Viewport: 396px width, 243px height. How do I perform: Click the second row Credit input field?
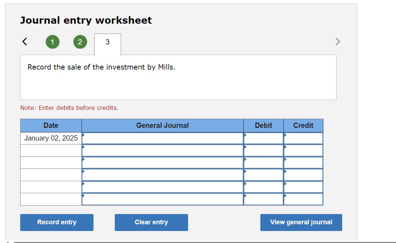click(303, 150)
